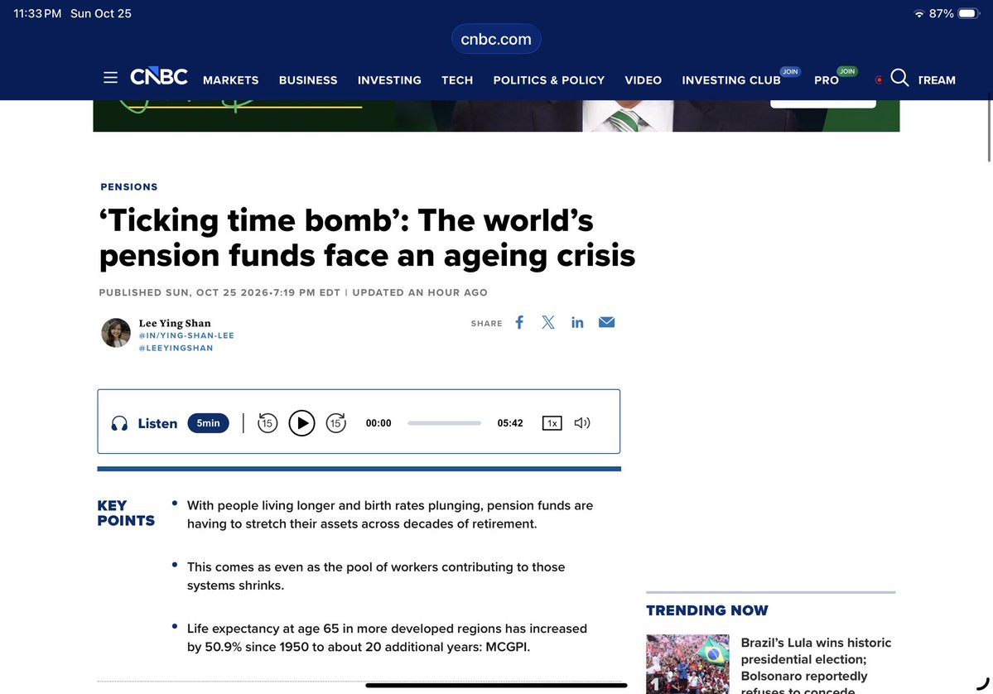Screen dimensions: 993x694
Task: Click the KEY POINTS label
Action: click(x=126, y=513)
